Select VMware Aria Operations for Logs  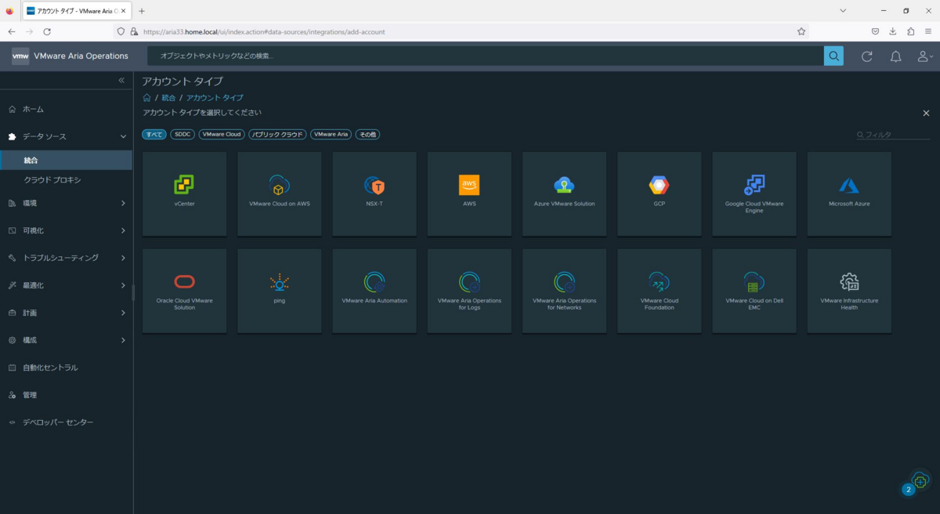click(469, 291)
